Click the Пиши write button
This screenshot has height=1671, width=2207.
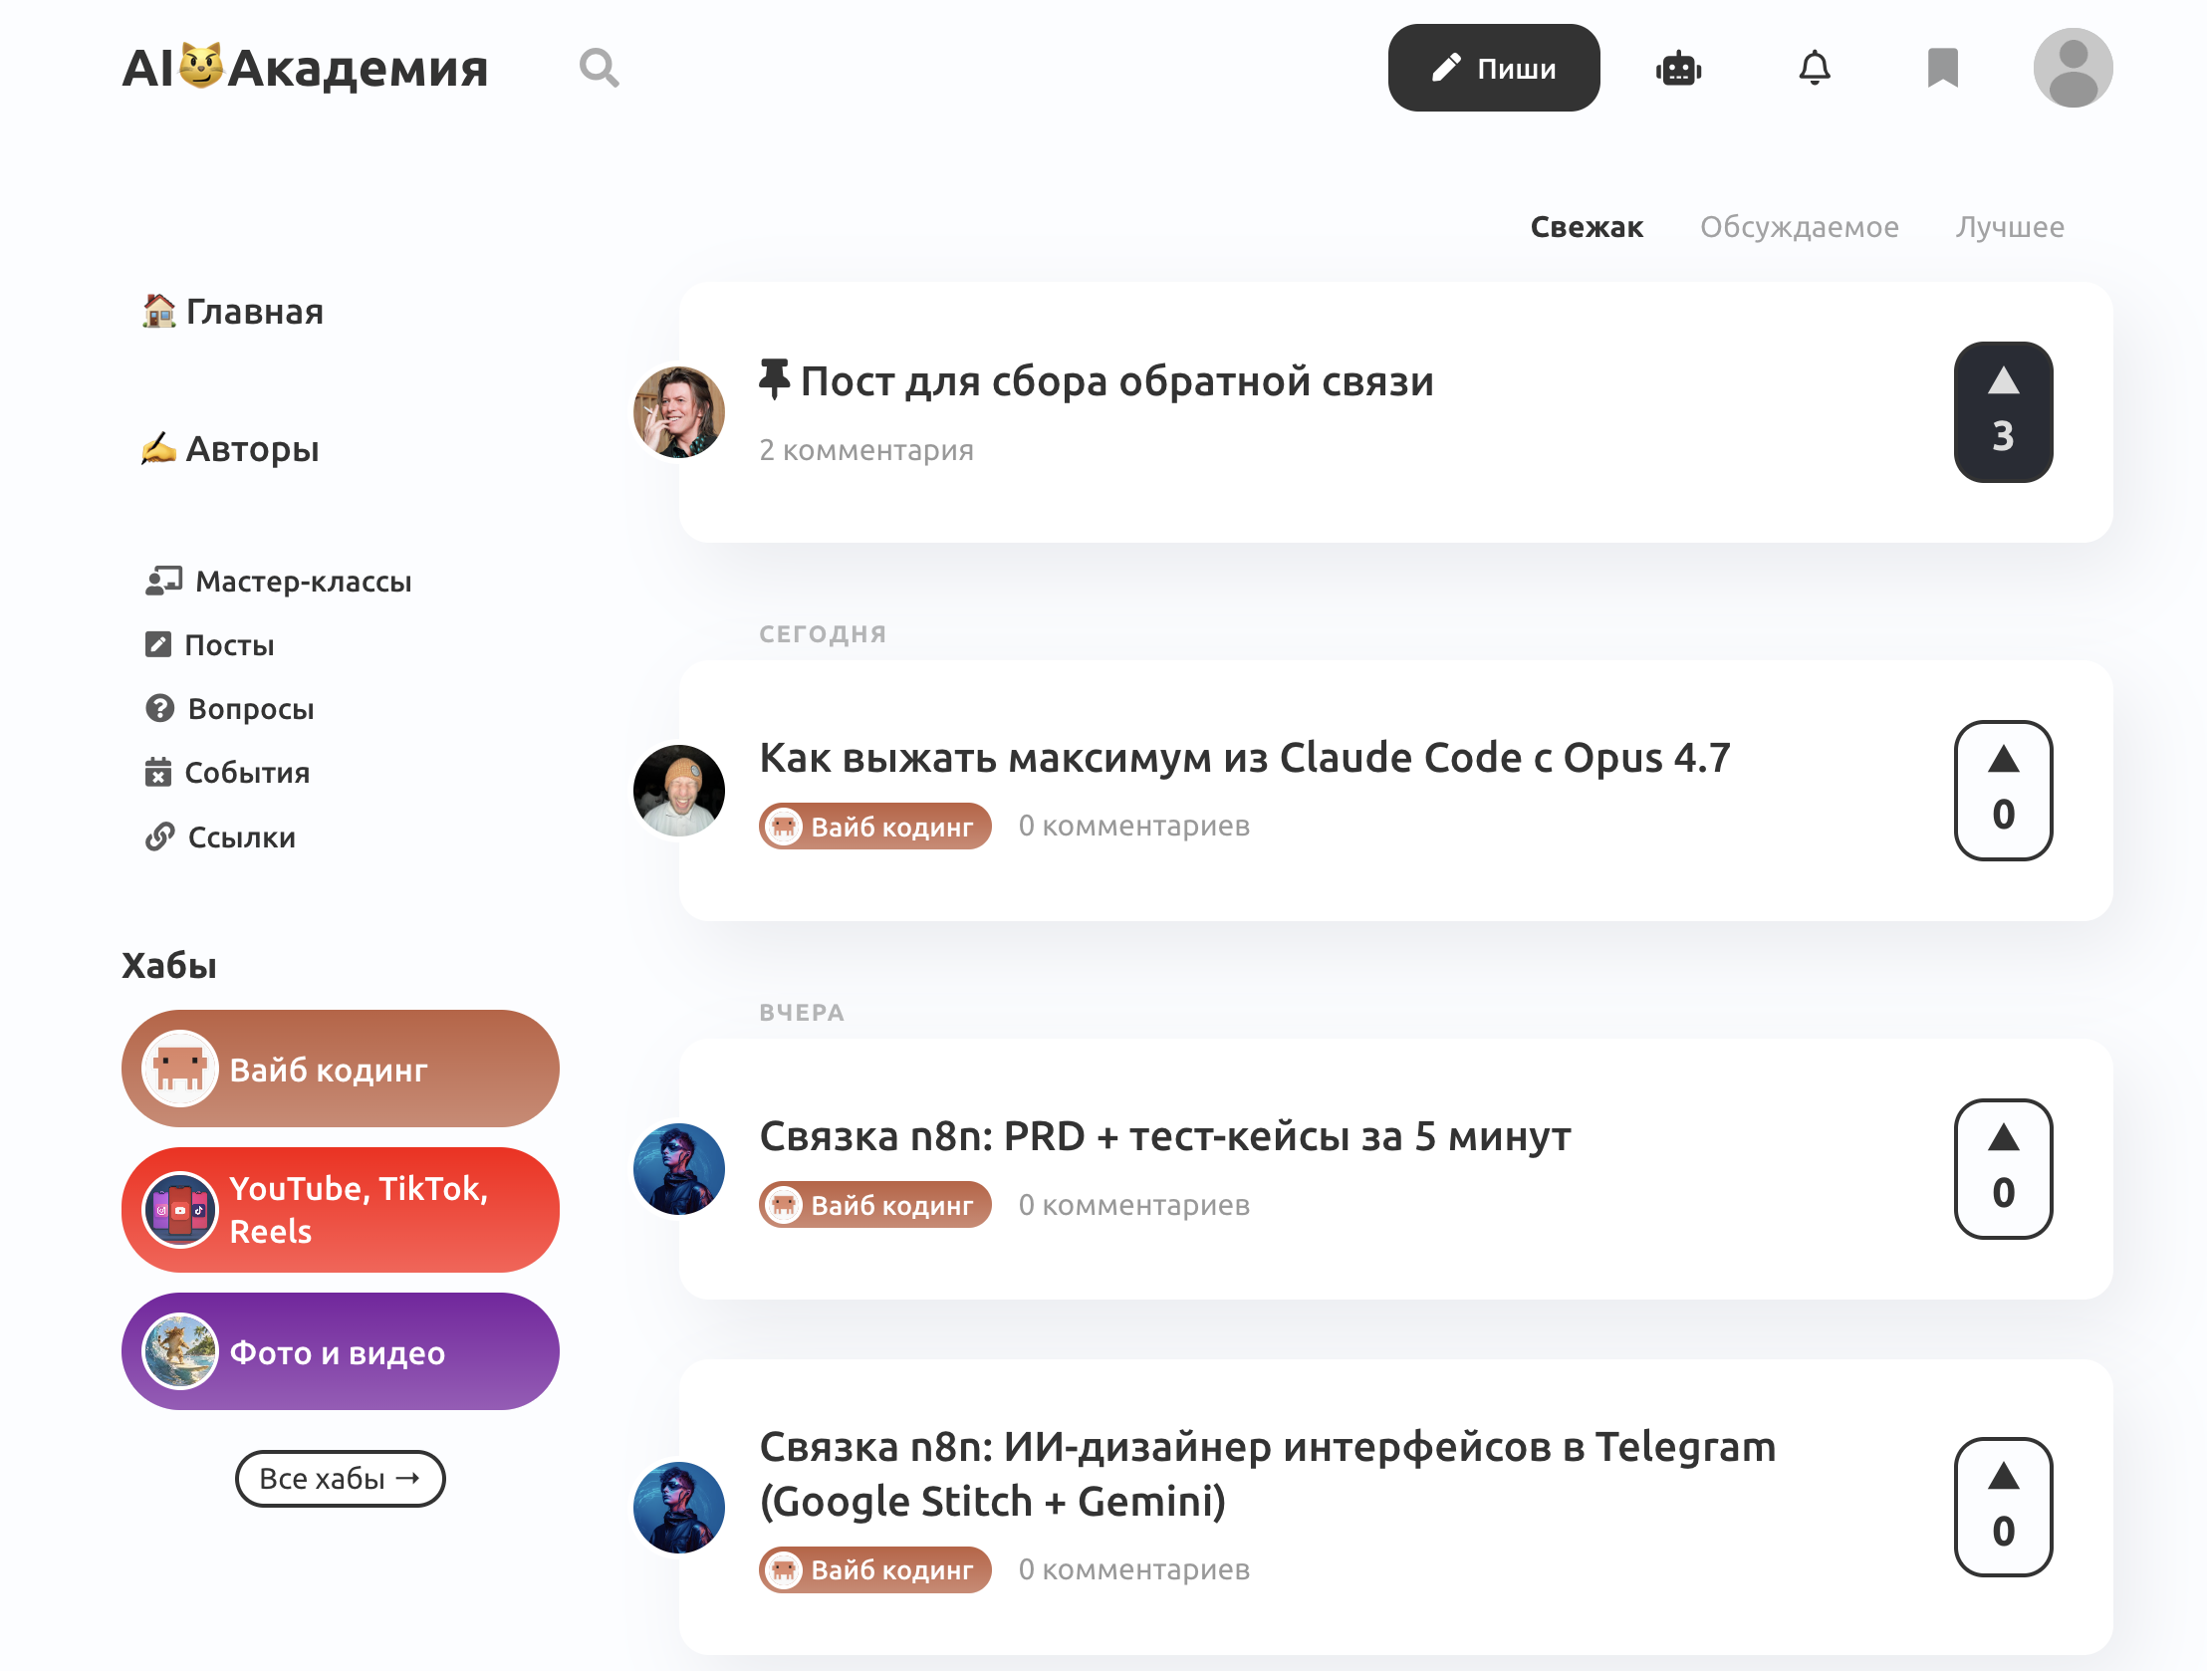1493,68
